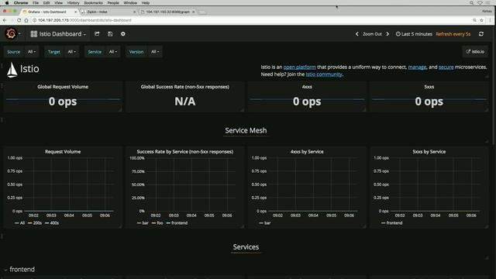
Task: Open the Istio Dashboard picker dropdown
Action: tap(58, 34)
